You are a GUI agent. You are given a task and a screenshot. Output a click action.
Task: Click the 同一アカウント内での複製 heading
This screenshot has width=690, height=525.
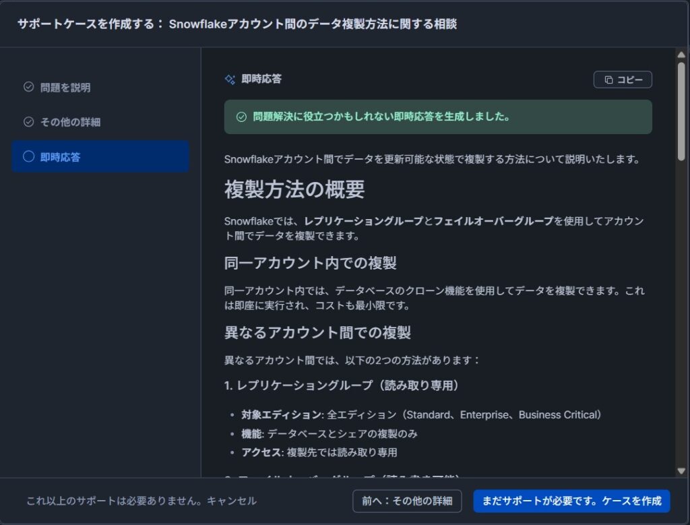[310, 263]
